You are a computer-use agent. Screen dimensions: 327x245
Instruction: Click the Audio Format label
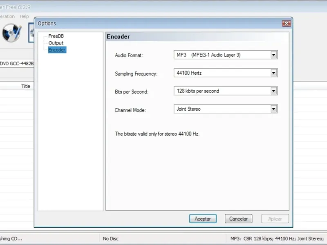[x=129, y=55]
